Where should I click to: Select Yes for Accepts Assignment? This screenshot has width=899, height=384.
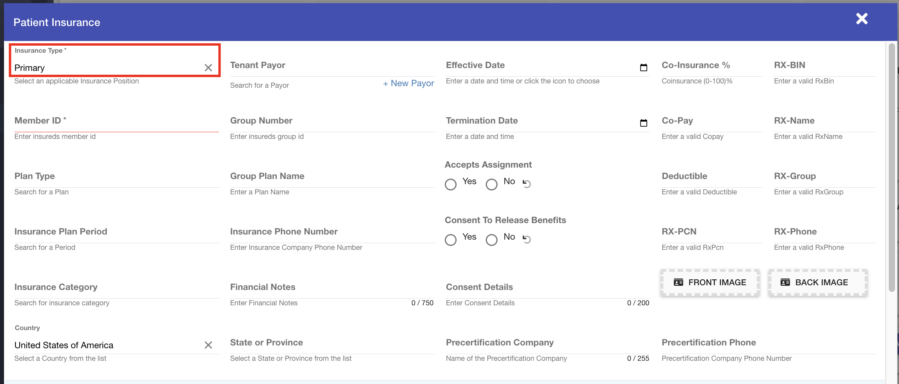[451, 184]
